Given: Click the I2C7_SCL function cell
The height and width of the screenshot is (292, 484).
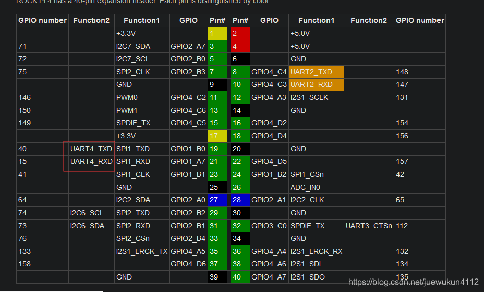Looking at the screenshot, I should [142, 59].
